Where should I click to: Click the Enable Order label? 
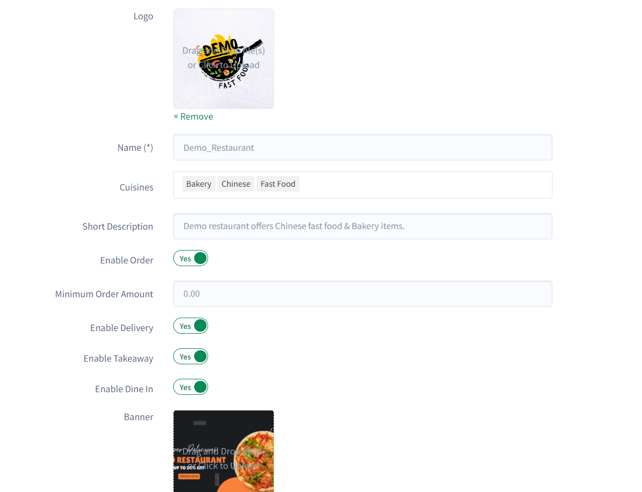(127, 260)
